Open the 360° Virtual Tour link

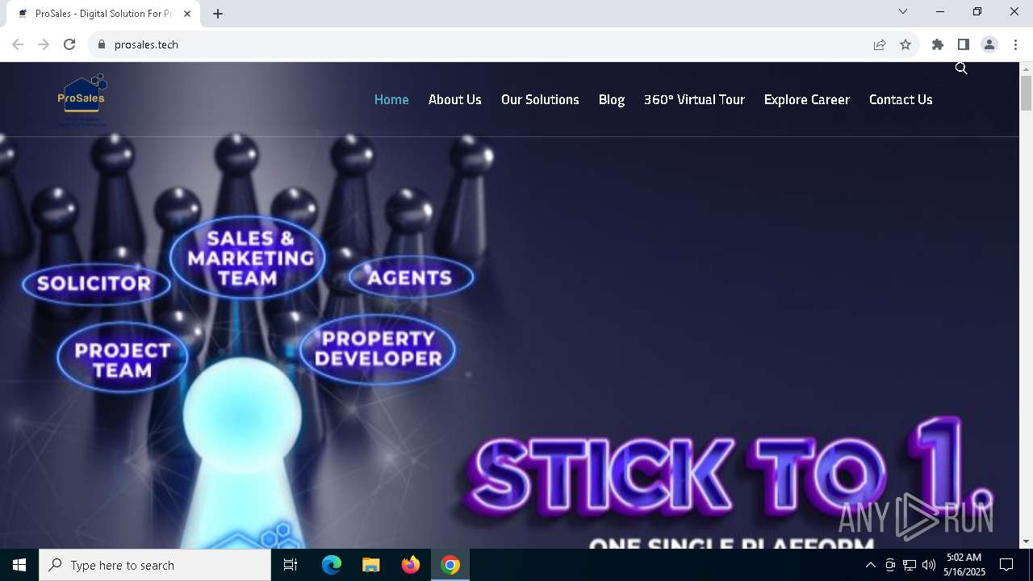tap(694, 99)
